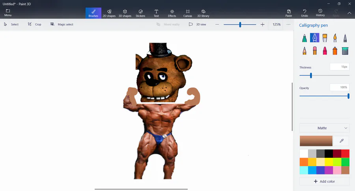Image resolution: width=355 pixels, height=191 pixels.
Task: Zoom out with the minus button
Action: pos(217,24)
